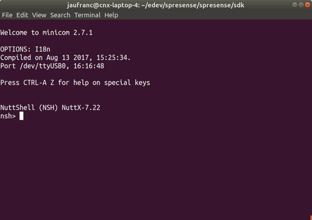The image size is (312, 220).
Task: Click the Compiled on Aug 13 2017 line
Action: [65, 58]
